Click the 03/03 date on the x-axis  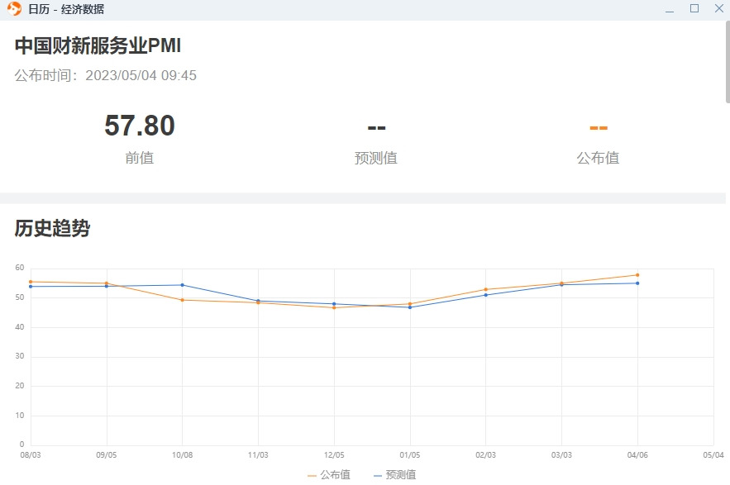click(x=562, y=454)
